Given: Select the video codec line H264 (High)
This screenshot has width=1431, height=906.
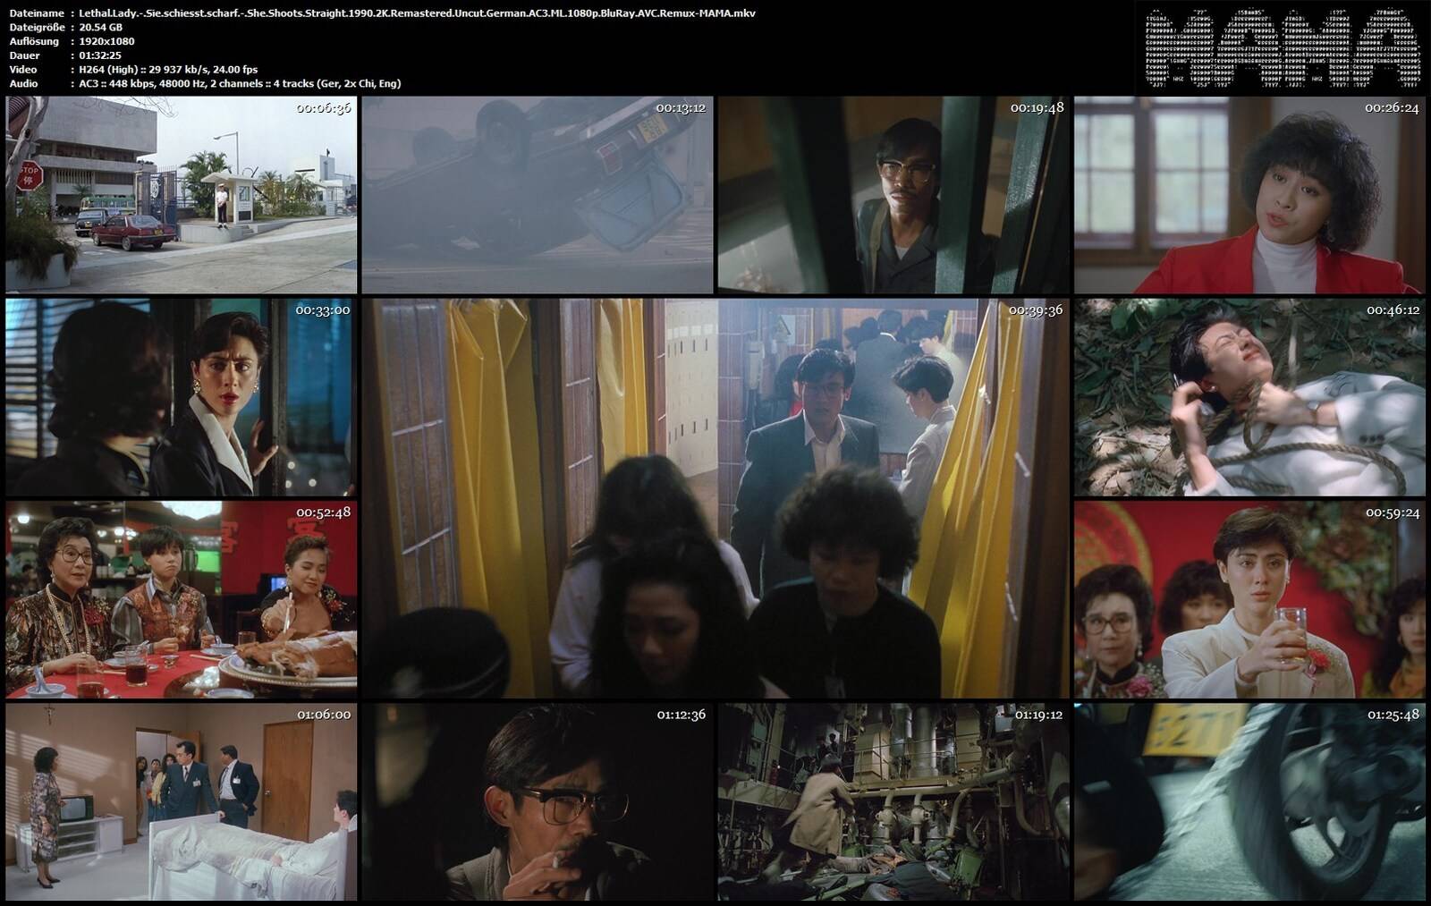Looking at the screenshot, I should tap(168, 69).
